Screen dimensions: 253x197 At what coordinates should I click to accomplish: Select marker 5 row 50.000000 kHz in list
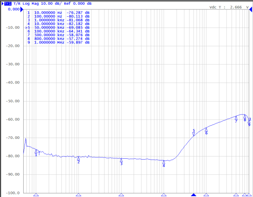click(x=57, y=28)
